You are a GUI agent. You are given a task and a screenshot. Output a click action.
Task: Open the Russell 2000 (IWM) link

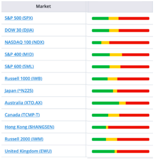[x=24, y=139]
